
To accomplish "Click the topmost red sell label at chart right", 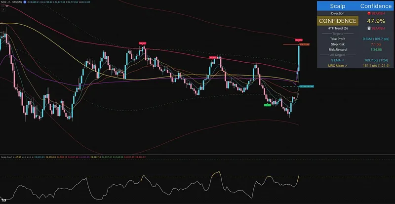I will [x=299, y=40].
